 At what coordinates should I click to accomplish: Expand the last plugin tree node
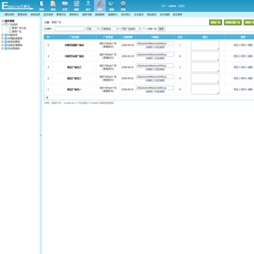tap(3, 48)
